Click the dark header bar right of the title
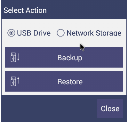 [x=86, y=10]
